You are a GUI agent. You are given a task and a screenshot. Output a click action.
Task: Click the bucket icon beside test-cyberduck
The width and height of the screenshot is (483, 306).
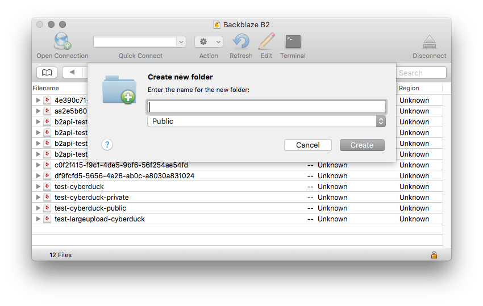(x=47, y=186)
